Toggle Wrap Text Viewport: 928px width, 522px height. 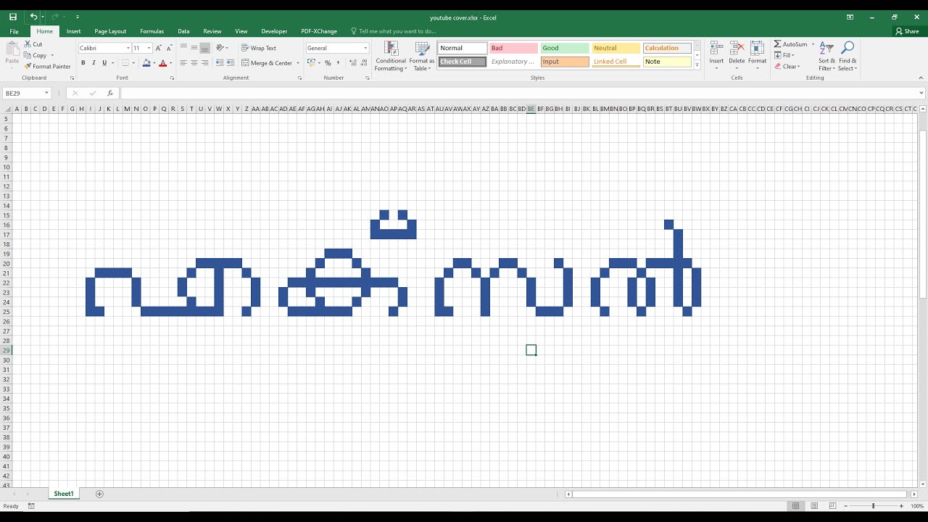click(259, 48)
